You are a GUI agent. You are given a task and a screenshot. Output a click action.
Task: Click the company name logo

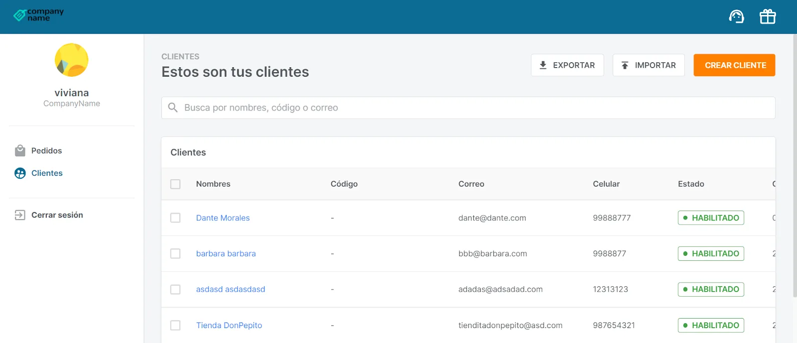[39, 15]
